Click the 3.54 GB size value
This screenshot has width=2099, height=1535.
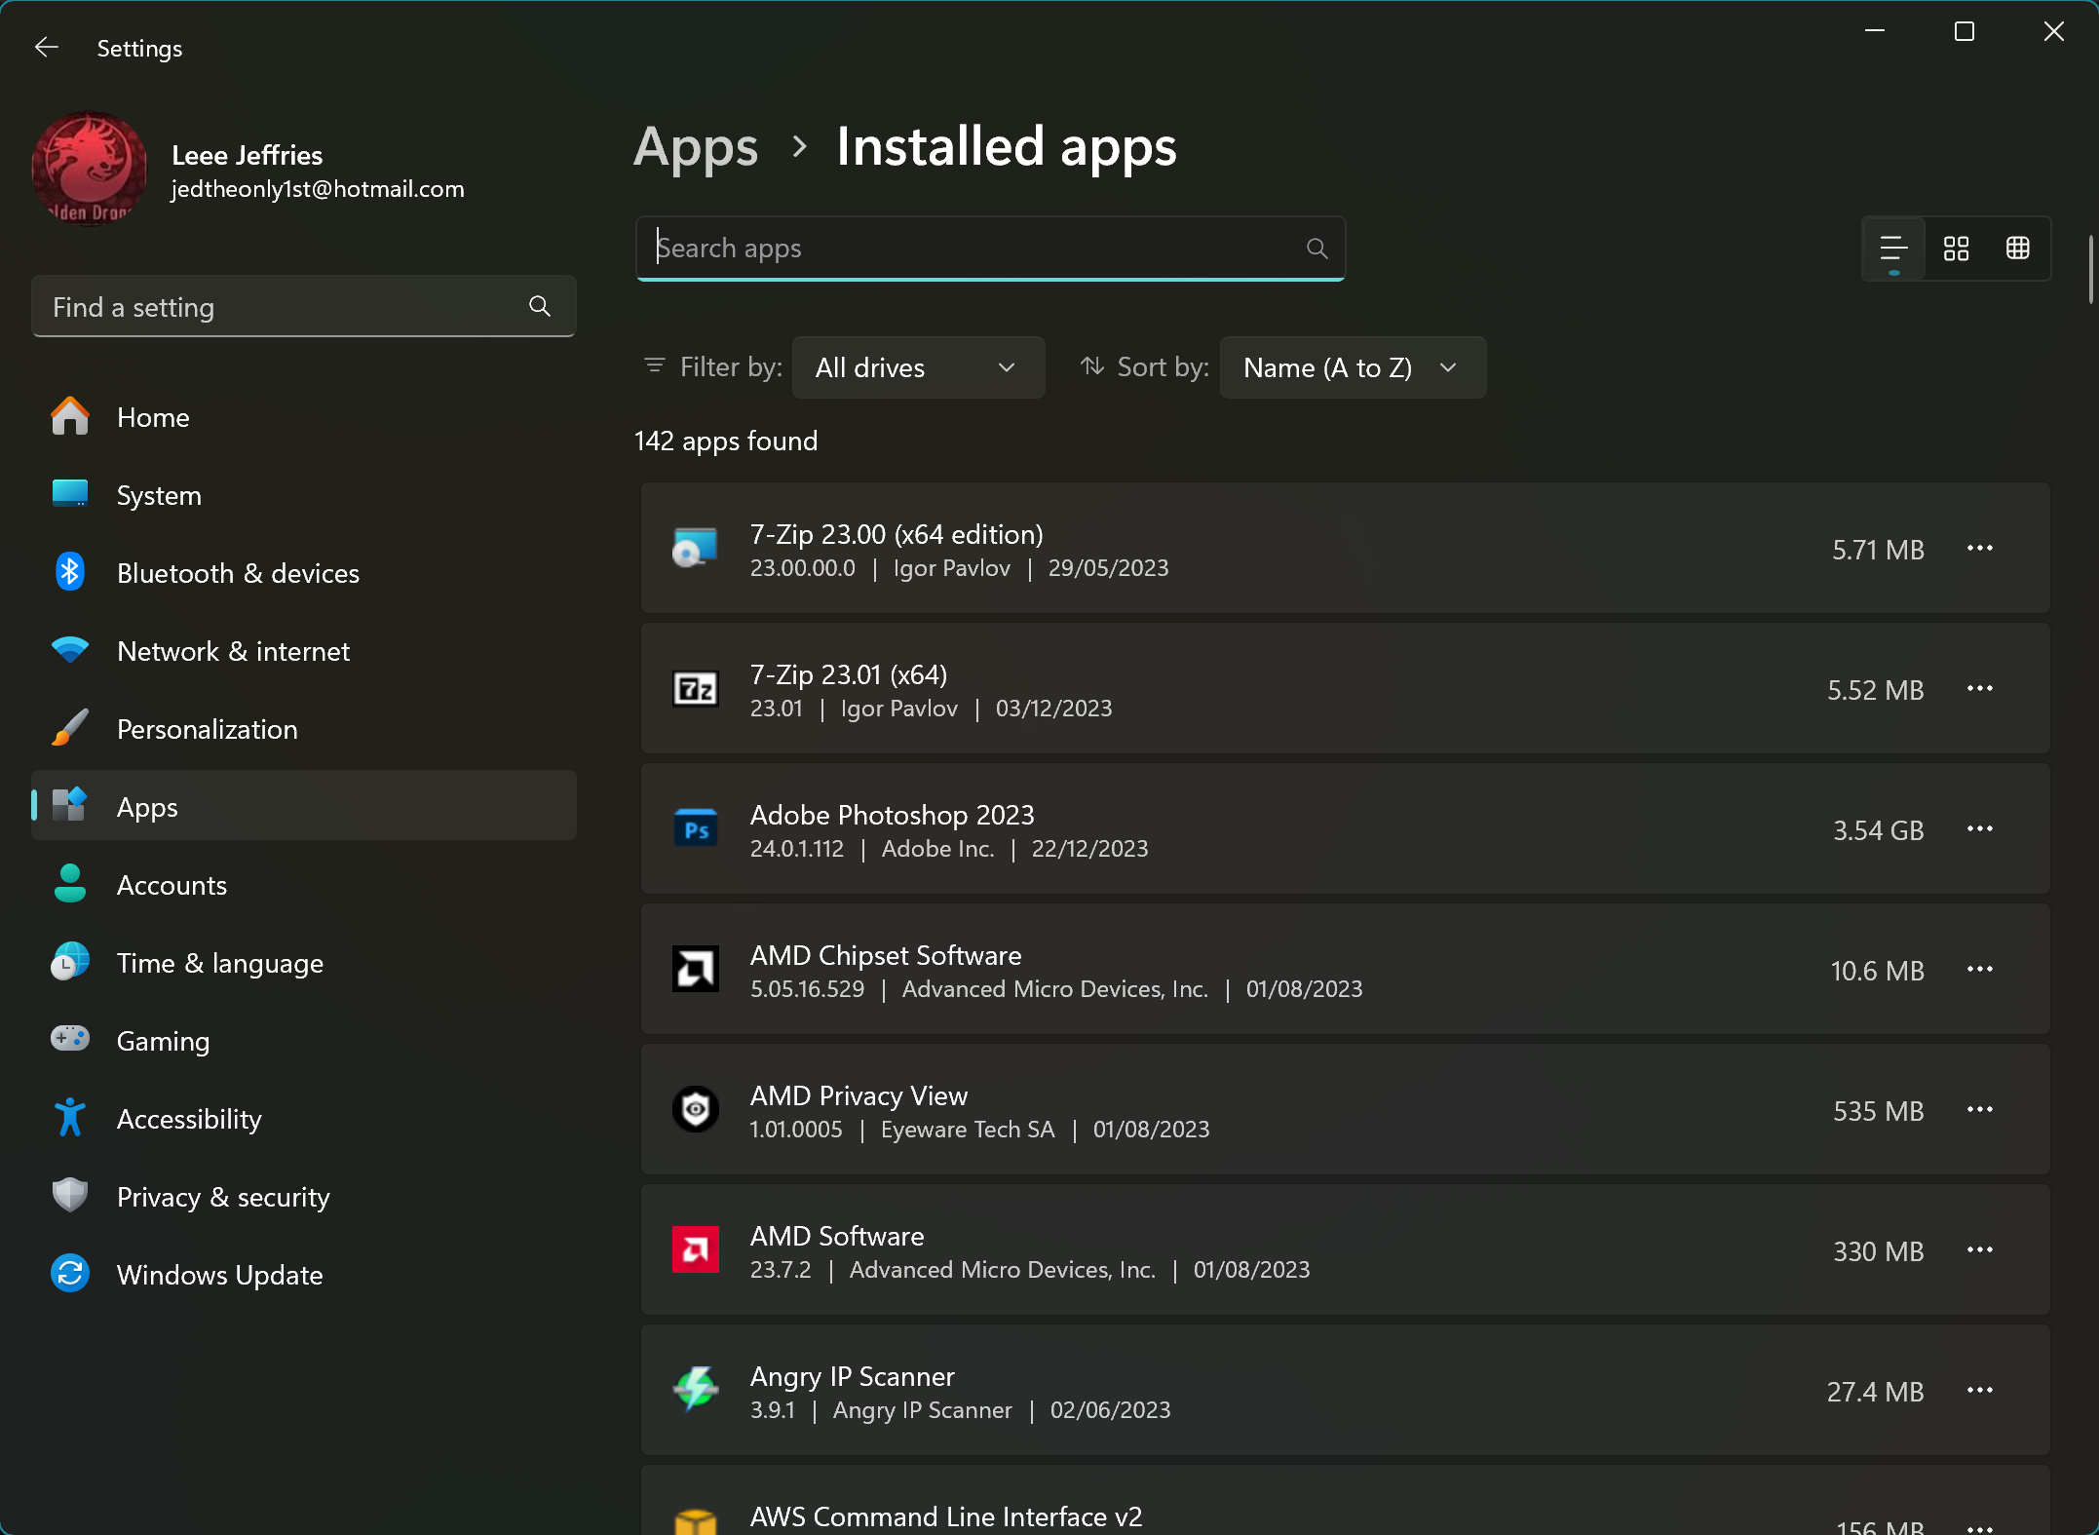(1879, 830)
